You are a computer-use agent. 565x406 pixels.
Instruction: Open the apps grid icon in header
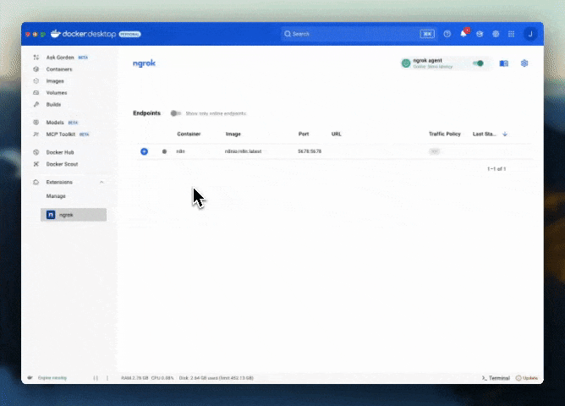coord(511,34)
